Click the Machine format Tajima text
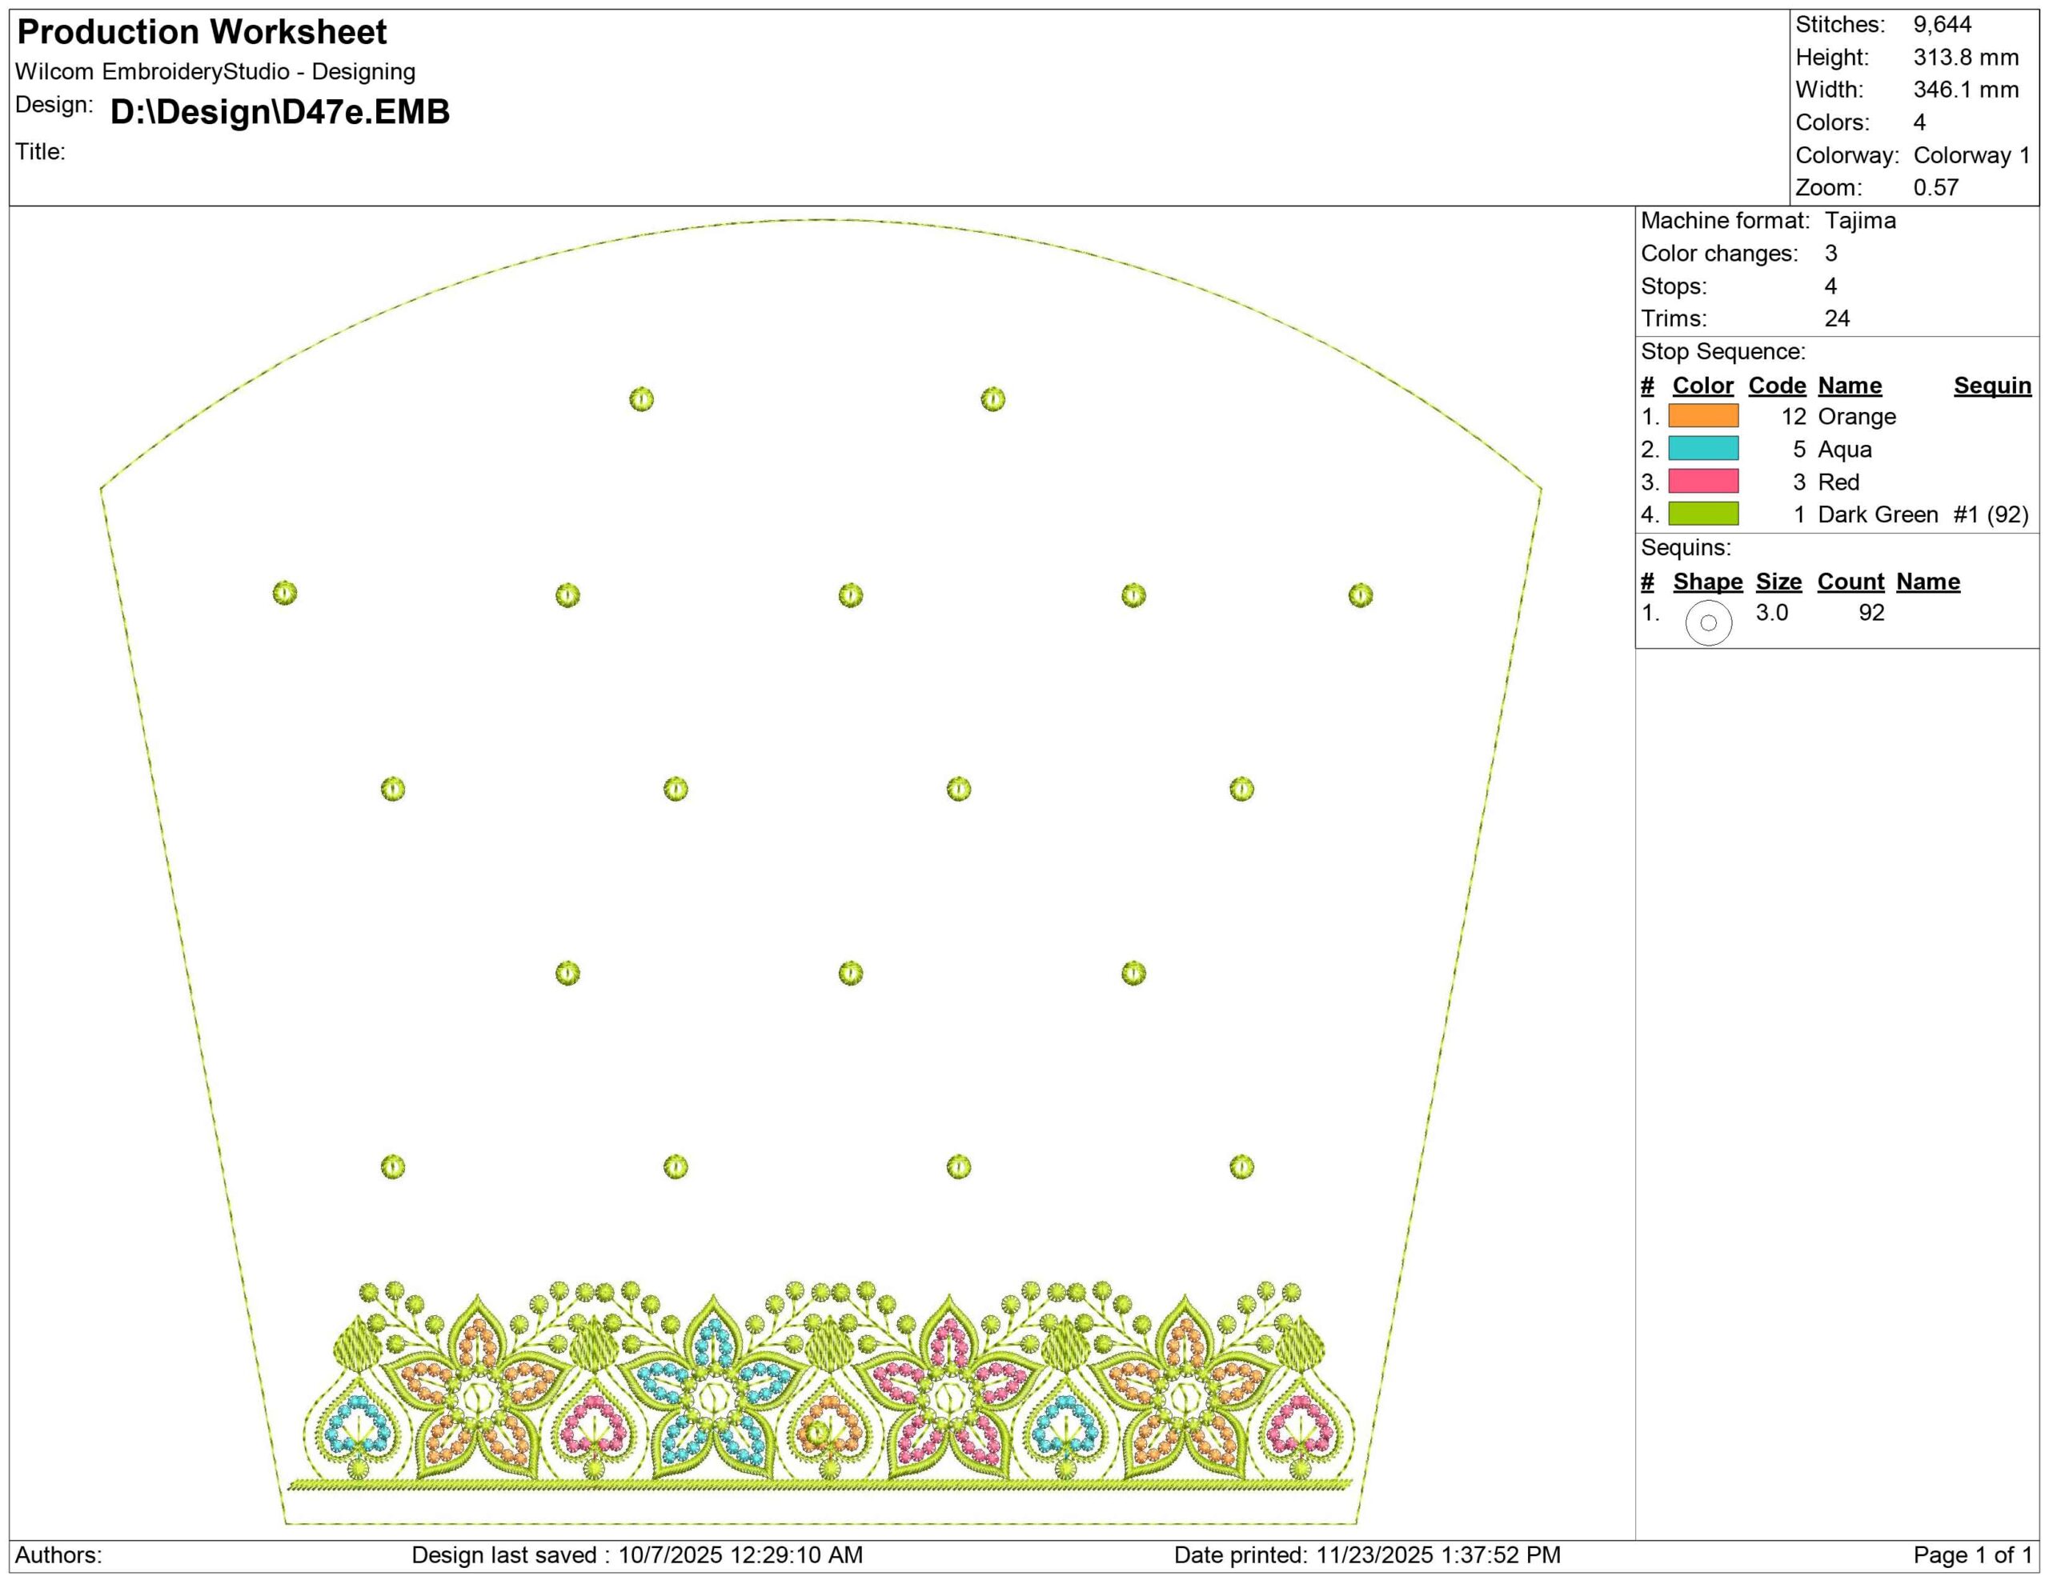2049x1576 pixels. point(1859,220)
